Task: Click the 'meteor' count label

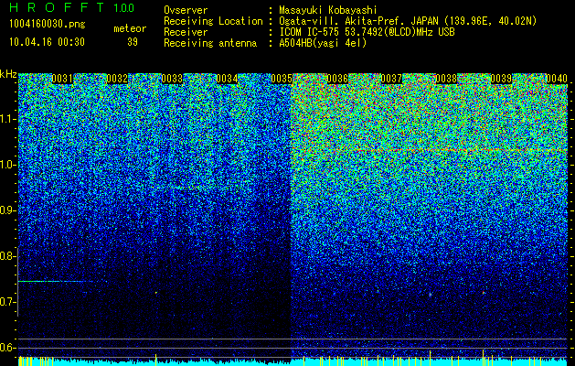Action: click(130, 28)
